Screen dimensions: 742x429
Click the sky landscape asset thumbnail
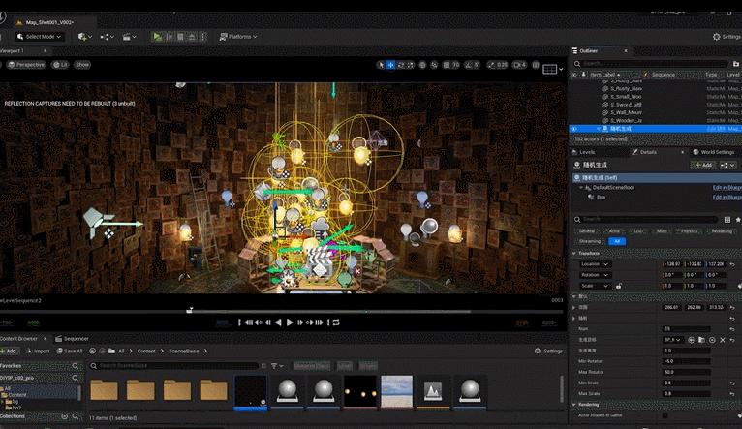pos(397,391)
